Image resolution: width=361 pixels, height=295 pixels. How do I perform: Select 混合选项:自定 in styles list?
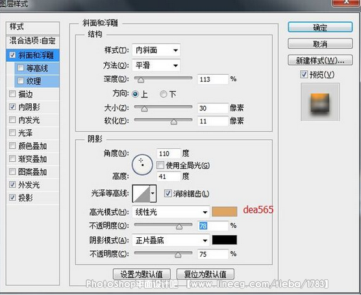pyautogui.click(x=32, y=41)
